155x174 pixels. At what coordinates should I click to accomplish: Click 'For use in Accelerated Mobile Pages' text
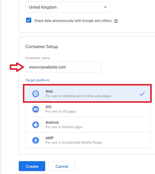coord(74,143)
